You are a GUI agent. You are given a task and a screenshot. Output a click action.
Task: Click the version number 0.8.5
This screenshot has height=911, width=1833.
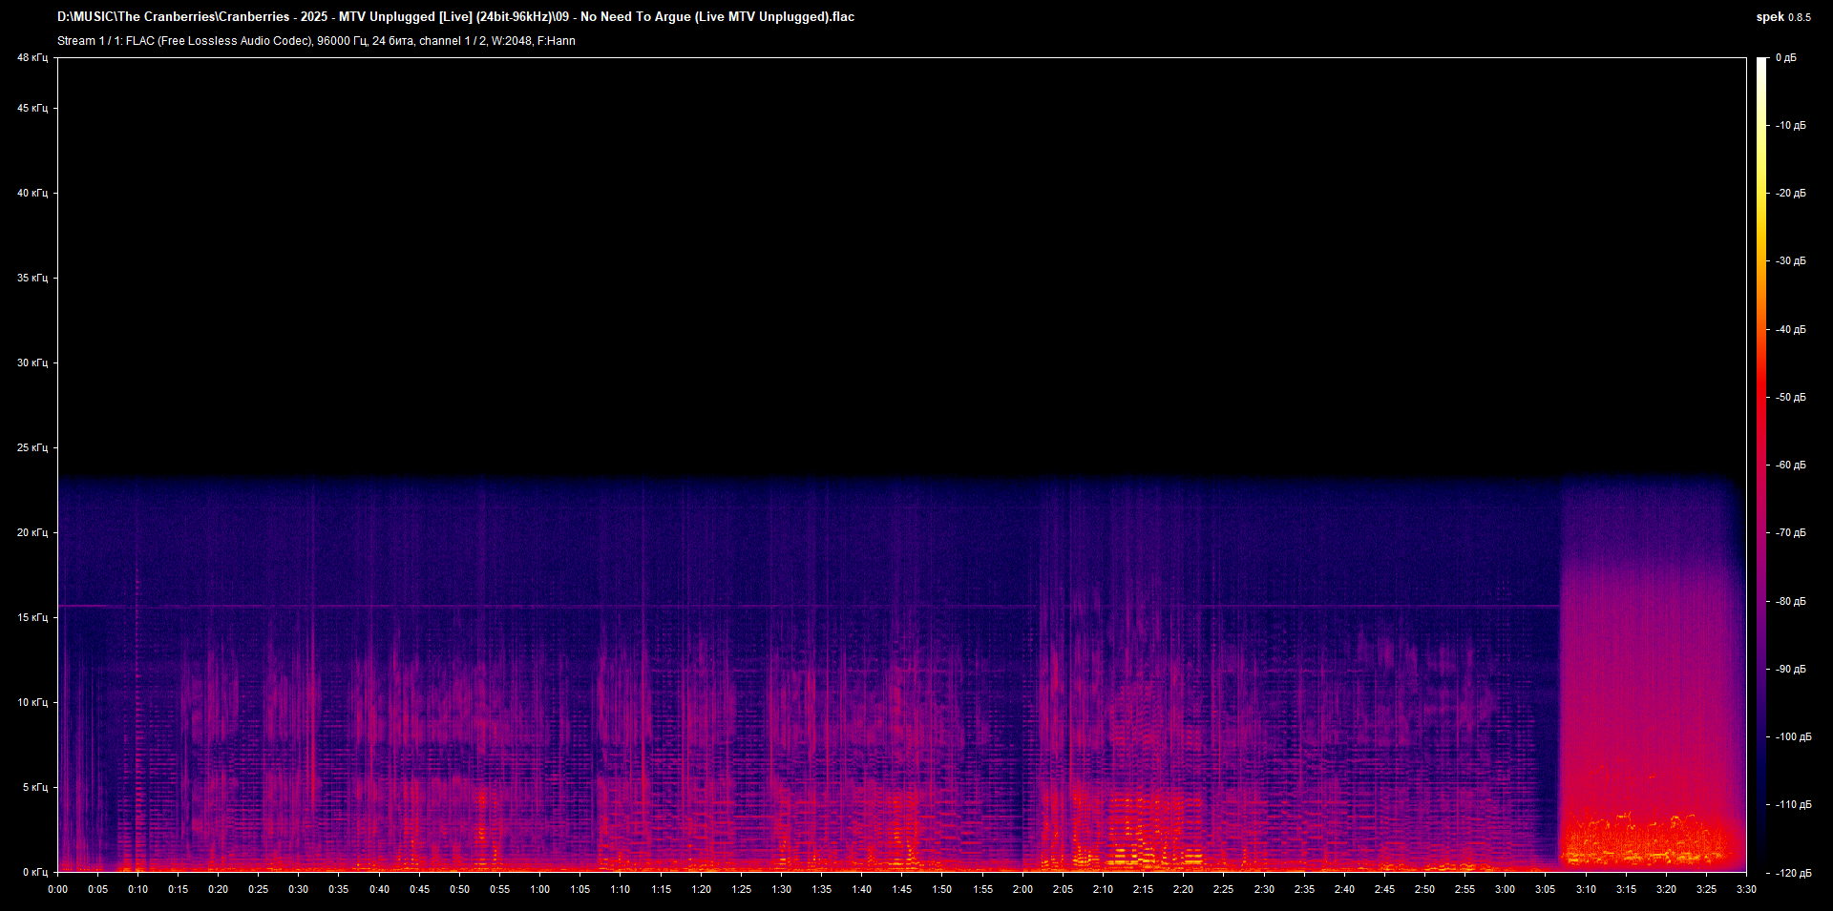1799,17
